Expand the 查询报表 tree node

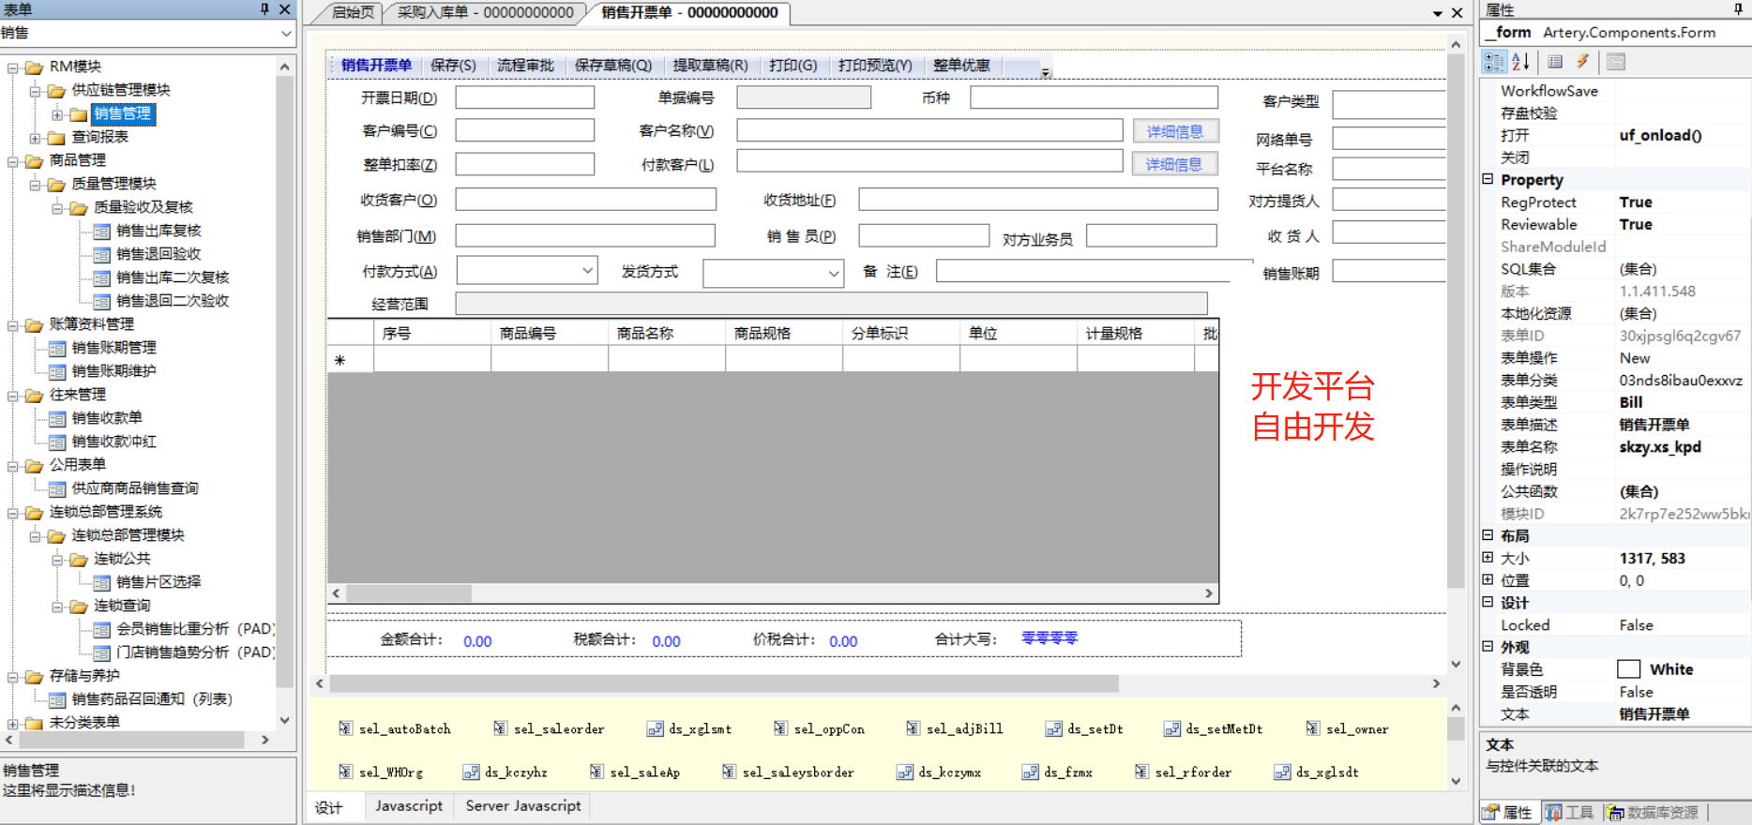(35, 138)
